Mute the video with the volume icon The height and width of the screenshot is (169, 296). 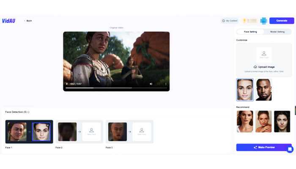point(151,84)
